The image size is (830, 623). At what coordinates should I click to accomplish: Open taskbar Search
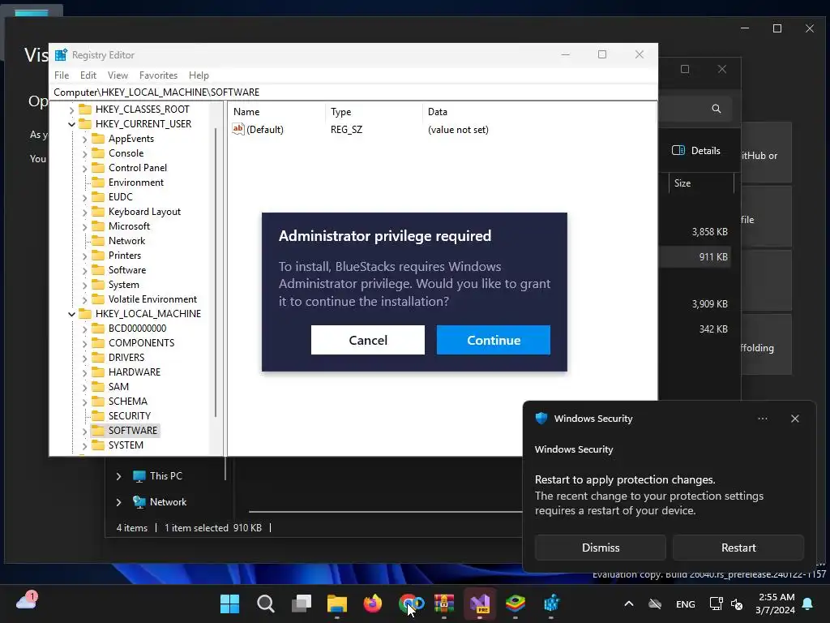point(266,604)
